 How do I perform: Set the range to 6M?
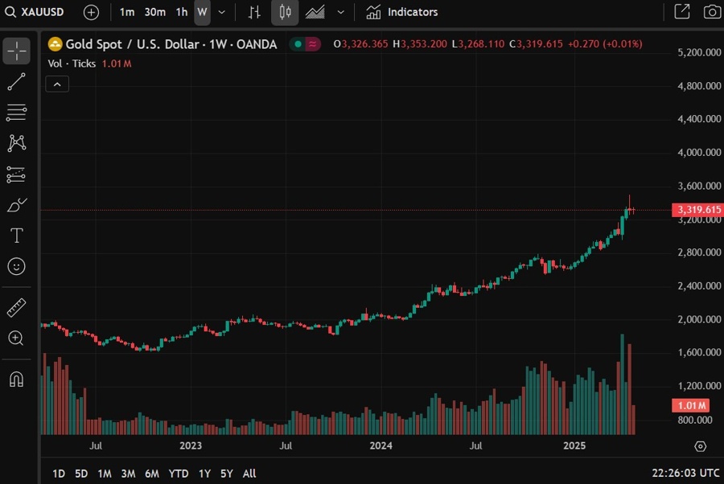point(152,474)
